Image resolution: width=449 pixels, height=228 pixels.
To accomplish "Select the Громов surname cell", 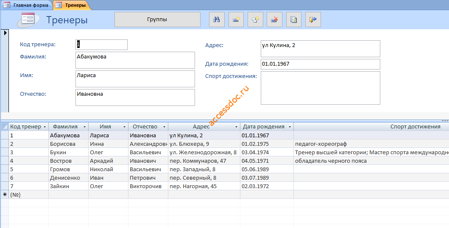I will [x=68, y=170].
